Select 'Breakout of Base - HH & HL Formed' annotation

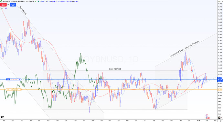(x=184, y=49)
